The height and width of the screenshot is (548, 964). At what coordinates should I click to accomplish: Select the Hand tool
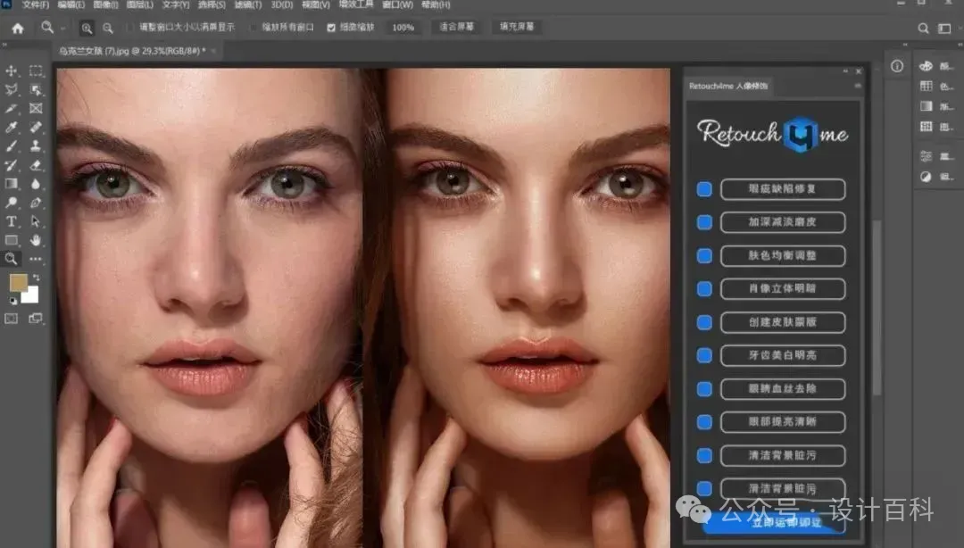pos(36,240)
